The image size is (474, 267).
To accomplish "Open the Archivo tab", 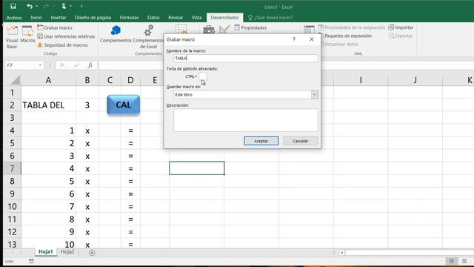I will tap(14, 18).
